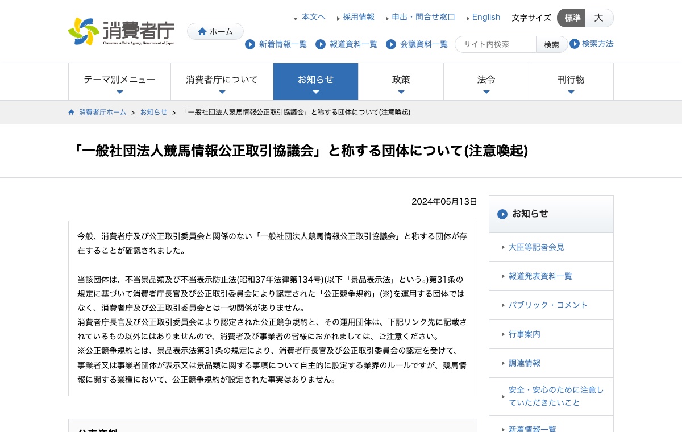This screenshot has width=682, height=432.
Task: Open the 法令 navigation menu
Action: (x=486, y=82)
